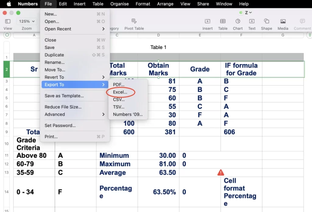Viewport: 312px width, 212px height.
Task: Select column F header
Action: click(x=241, y=35)
